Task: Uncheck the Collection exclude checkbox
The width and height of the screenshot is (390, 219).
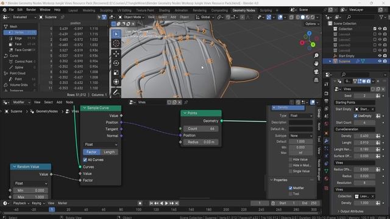Action: (375, 29)
